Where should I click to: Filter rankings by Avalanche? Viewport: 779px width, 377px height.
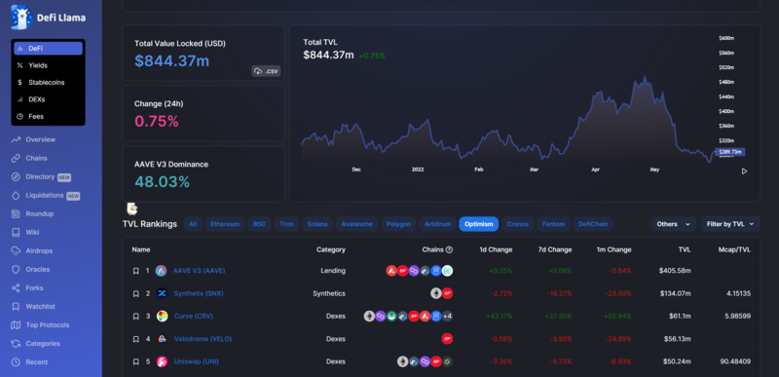coord(357,224)
